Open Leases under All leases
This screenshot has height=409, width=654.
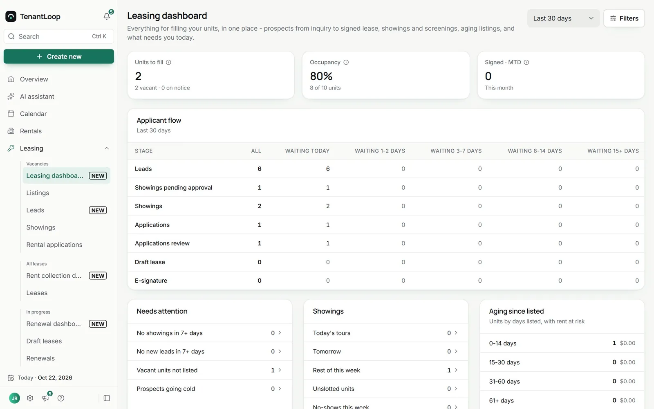67,293
